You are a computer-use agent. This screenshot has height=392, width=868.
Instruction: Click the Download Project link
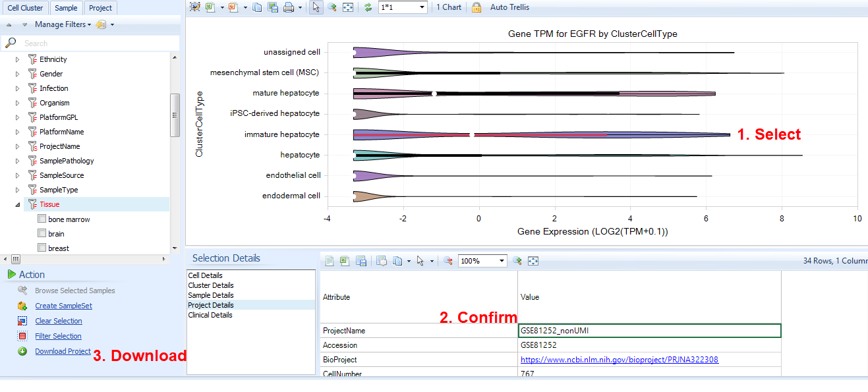[63, 351]
